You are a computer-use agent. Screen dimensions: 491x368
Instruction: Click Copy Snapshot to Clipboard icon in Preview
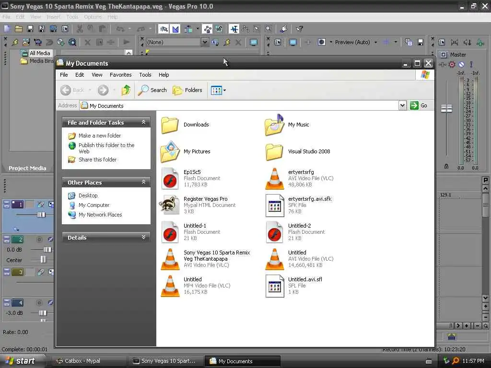click(409, 42)
